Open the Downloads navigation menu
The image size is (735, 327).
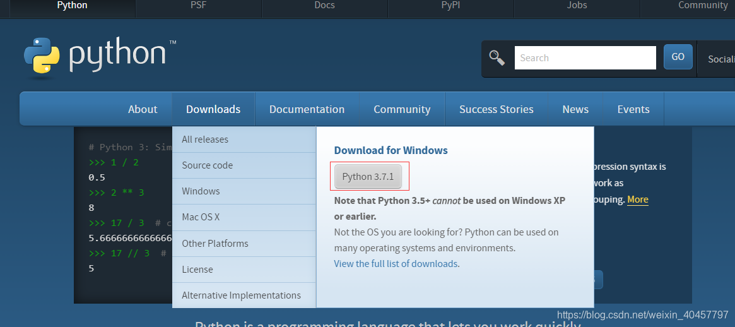(x=213, y=109)
